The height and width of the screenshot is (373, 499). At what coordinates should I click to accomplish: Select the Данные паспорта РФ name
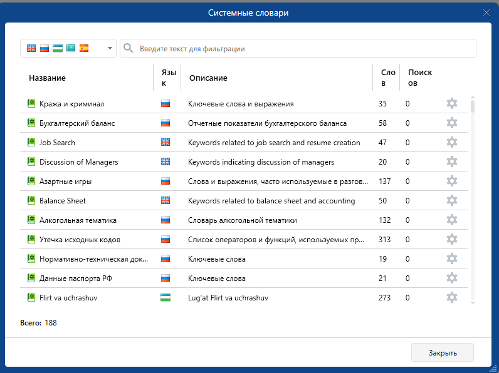click(76, 278)
